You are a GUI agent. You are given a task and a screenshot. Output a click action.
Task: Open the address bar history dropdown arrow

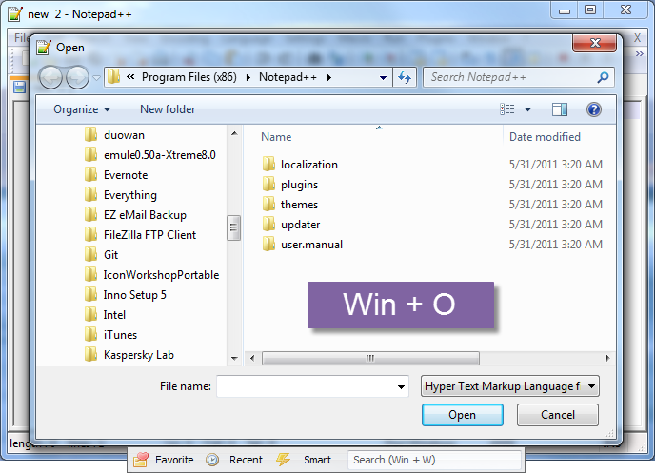(x=383, y=78)
